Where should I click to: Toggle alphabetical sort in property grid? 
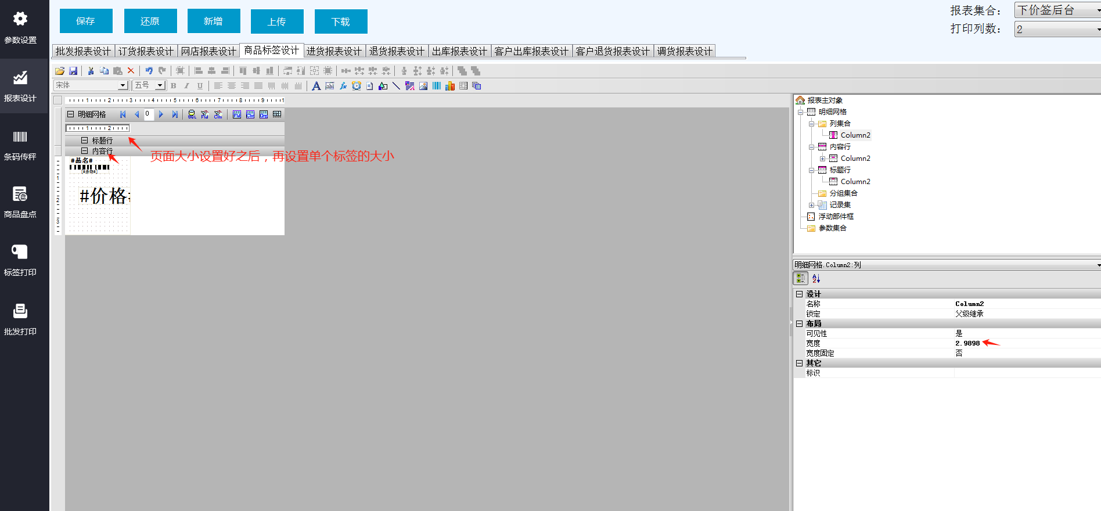(816, 279)
